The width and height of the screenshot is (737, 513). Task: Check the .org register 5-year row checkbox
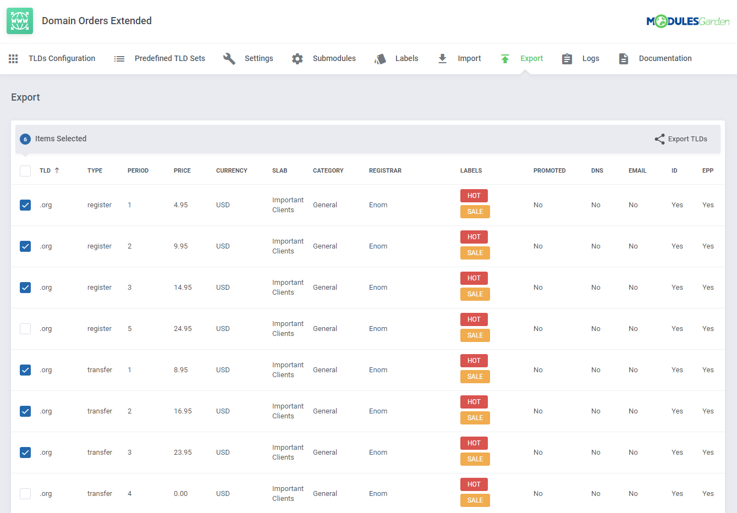pyautogui.click(x=25, y=329)
